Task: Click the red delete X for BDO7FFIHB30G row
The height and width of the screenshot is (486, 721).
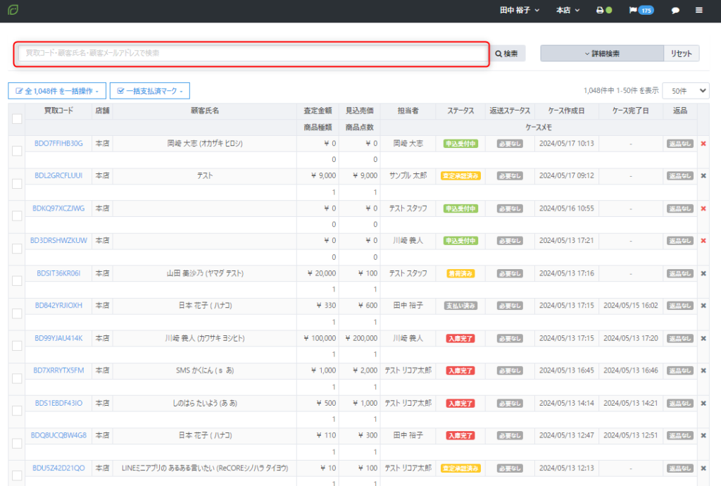Action: [x=703, y=144]
